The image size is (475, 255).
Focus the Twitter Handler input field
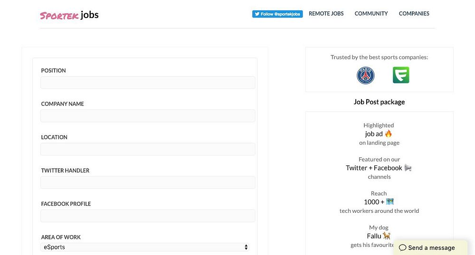pyautogui.click(x=148, y=182)
